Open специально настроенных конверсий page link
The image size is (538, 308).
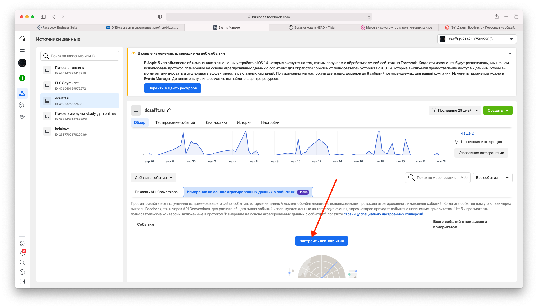(x=383, y=214)
